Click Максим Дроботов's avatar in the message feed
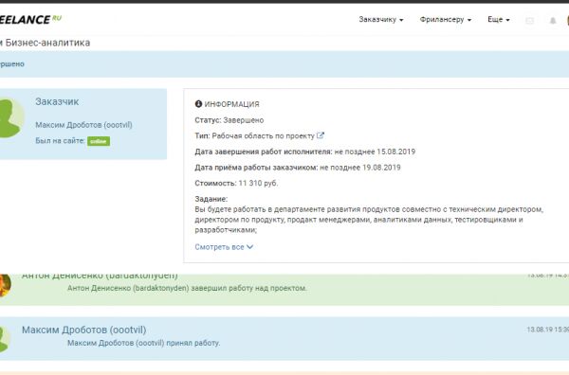This screenshot has height=375, width=569. tap(4, 339)
